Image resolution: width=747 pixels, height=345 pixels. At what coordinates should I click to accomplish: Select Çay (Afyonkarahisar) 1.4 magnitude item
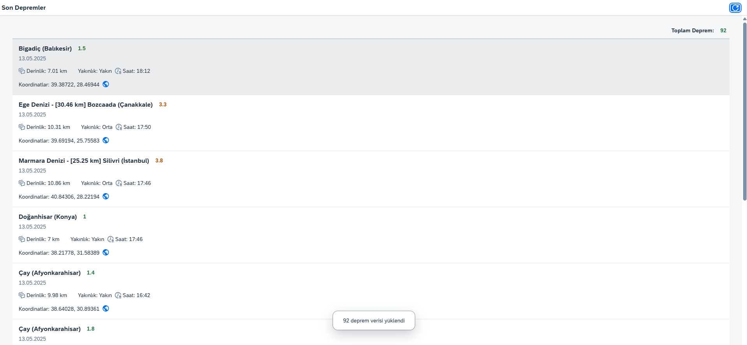[371, 291]
